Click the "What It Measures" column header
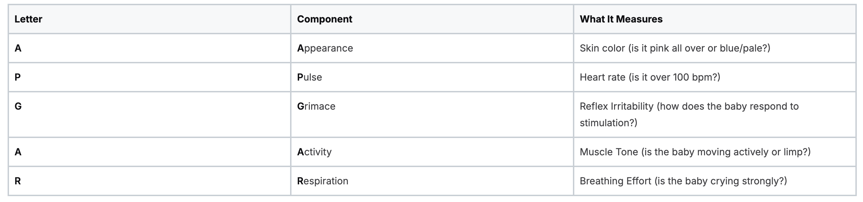Image resolution: width=863 pixels, height=202 pixels. coord(621,19)
